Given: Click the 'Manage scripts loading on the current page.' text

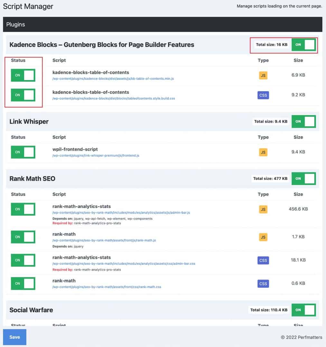Looking at the screenshot, I should coord(279,6).
